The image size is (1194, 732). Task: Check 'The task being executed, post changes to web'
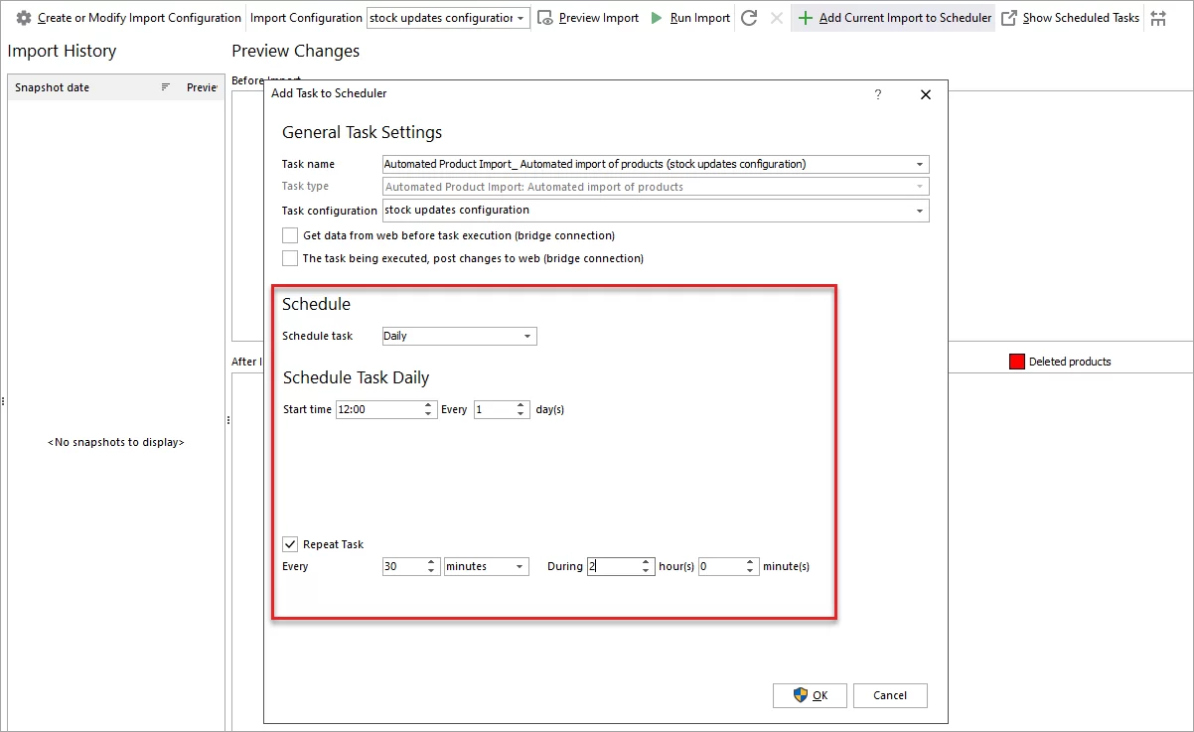(289, 257)
